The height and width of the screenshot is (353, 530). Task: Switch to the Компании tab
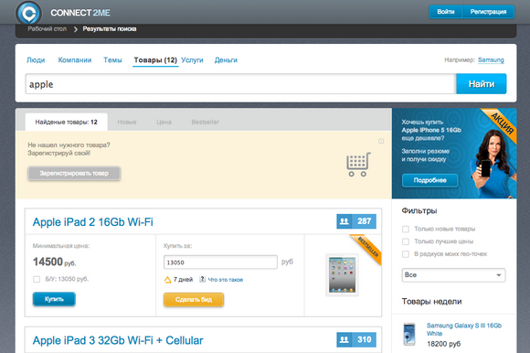tap(75, 60)
